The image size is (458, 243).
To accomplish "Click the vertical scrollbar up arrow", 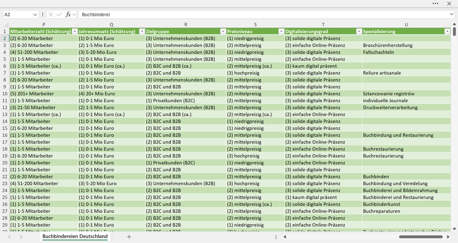I will (x=455, y=24).
